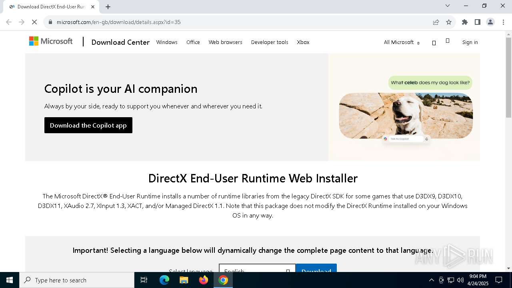The width and height of the screenshot is (512, 288).
Task: Go back to previous page
Action: pyautogui.click(x=9, y=22)
